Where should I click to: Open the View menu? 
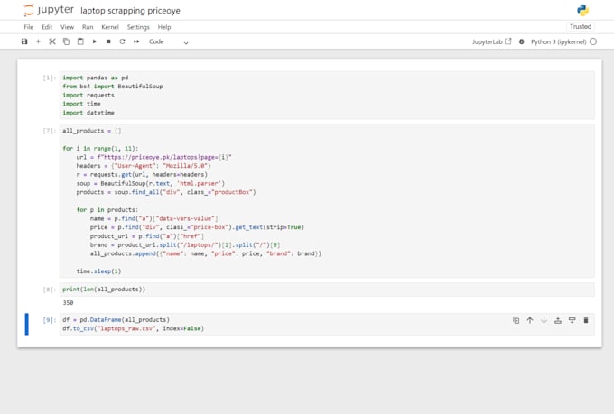(x=67, y=27)
